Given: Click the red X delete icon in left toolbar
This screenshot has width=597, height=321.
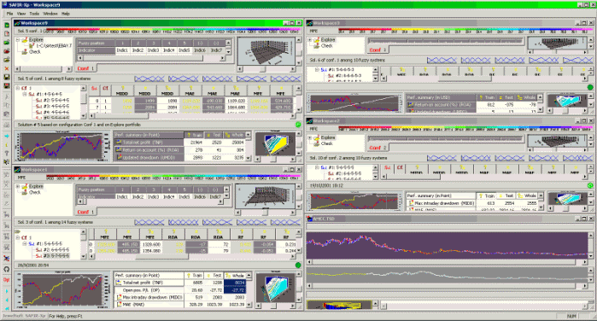Looking at the screenshot, I should pyautogui.click(x=7, y=68).
